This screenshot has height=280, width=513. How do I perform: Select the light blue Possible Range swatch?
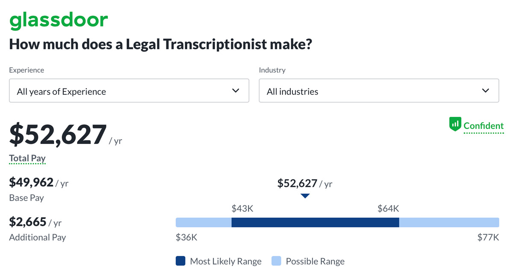[276, 261]
